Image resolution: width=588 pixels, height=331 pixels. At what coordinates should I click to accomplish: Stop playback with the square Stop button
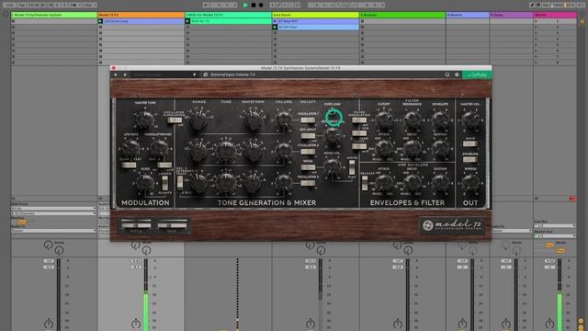click(x=254, y=6)
